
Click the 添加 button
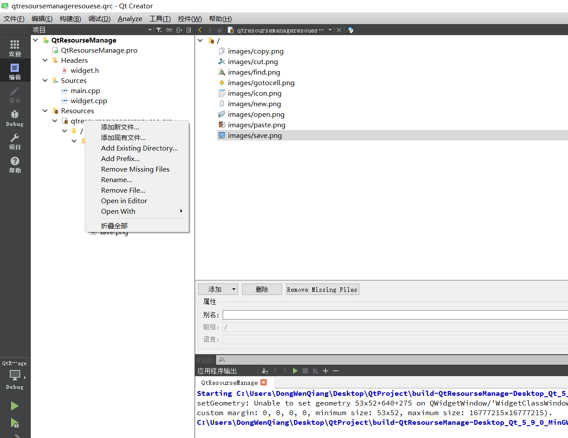click(x=214, y=289)
